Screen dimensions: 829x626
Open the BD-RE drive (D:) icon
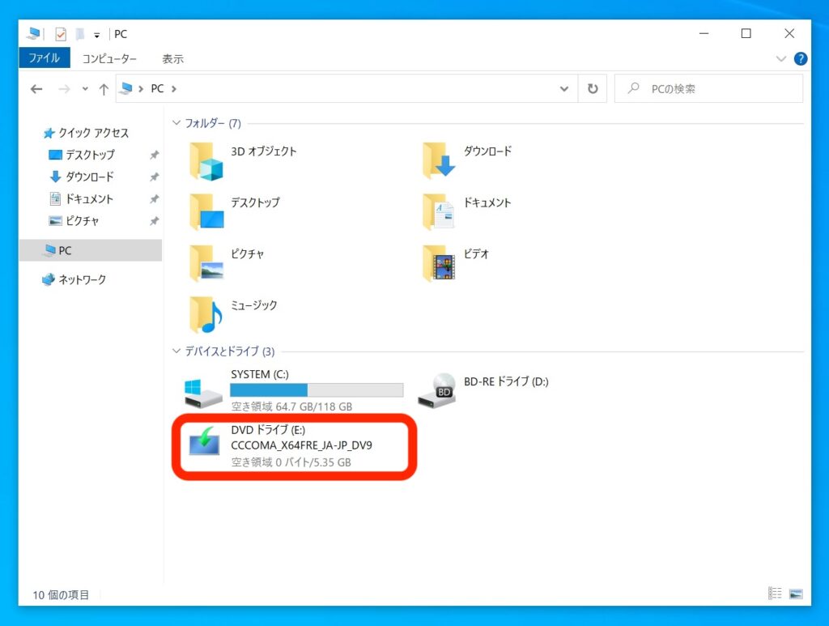[438, 391]
